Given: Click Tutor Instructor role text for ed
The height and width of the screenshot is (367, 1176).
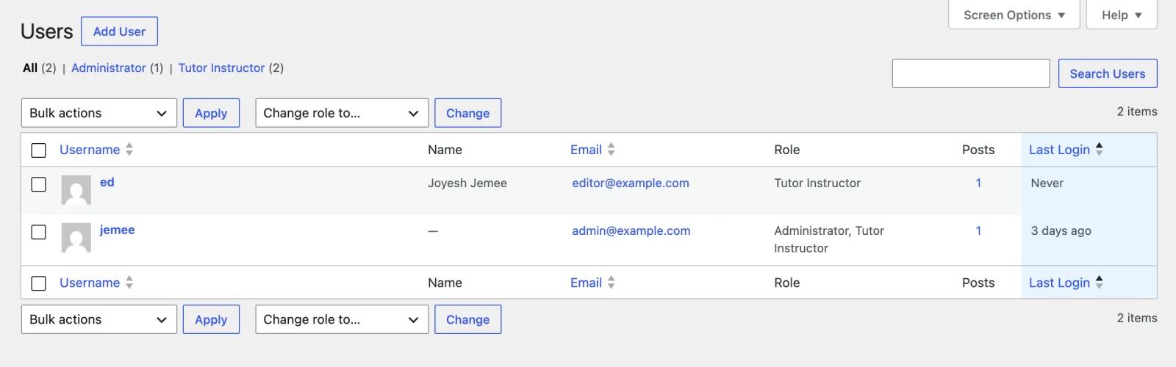Looking at the screenshot, I should [817, 183].
